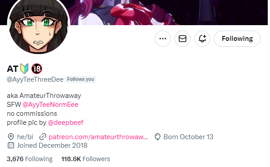Click the calendar joined-date icon
This screenshot has width=270, height=167.
coord(11,145)
